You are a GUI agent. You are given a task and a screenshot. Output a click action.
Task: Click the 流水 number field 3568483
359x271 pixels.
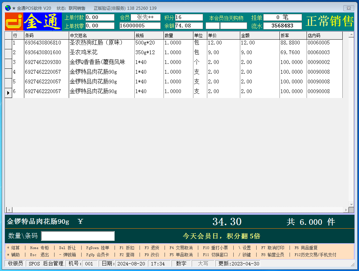pos(283,26)
